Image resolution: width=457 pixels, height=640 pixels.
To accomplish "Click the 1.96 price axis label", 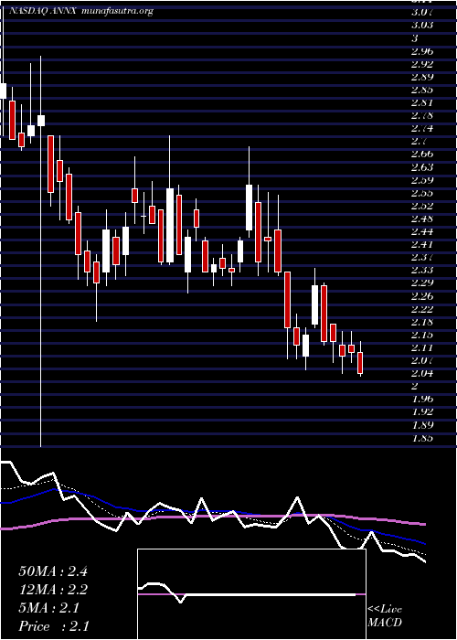I will coord(423,399).
